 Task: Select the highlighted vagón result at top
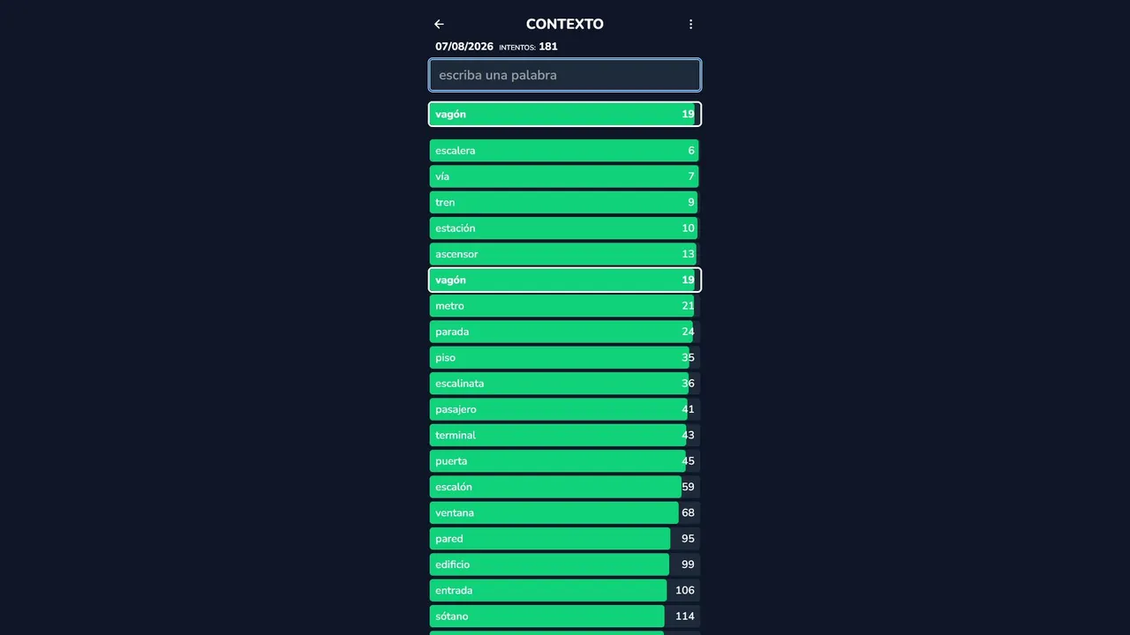565,114
